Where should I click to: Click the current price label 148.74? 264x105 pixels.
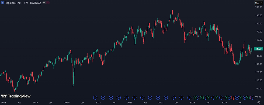258,49
